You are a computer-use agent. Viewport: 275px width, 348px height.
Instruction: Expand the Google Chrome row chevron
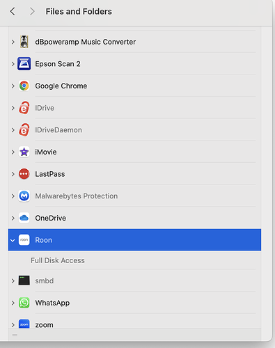pyautogui.click(x=13, y=86)
